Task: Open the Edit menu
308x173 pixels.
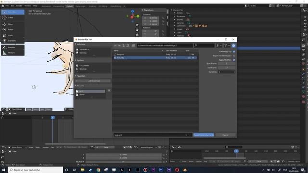Action: 13,6
